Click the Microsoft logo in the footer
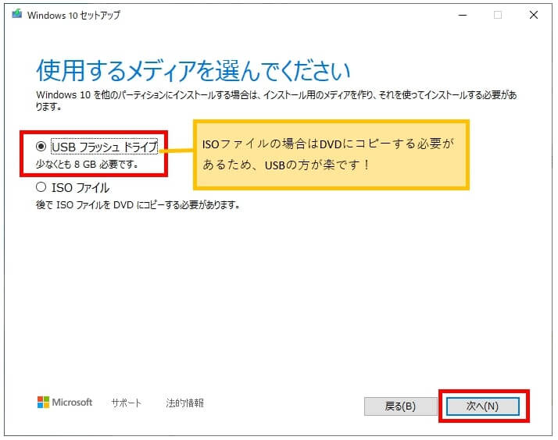Image resolution: width=558 pixels, height=440 pixels. pos(65,403)
